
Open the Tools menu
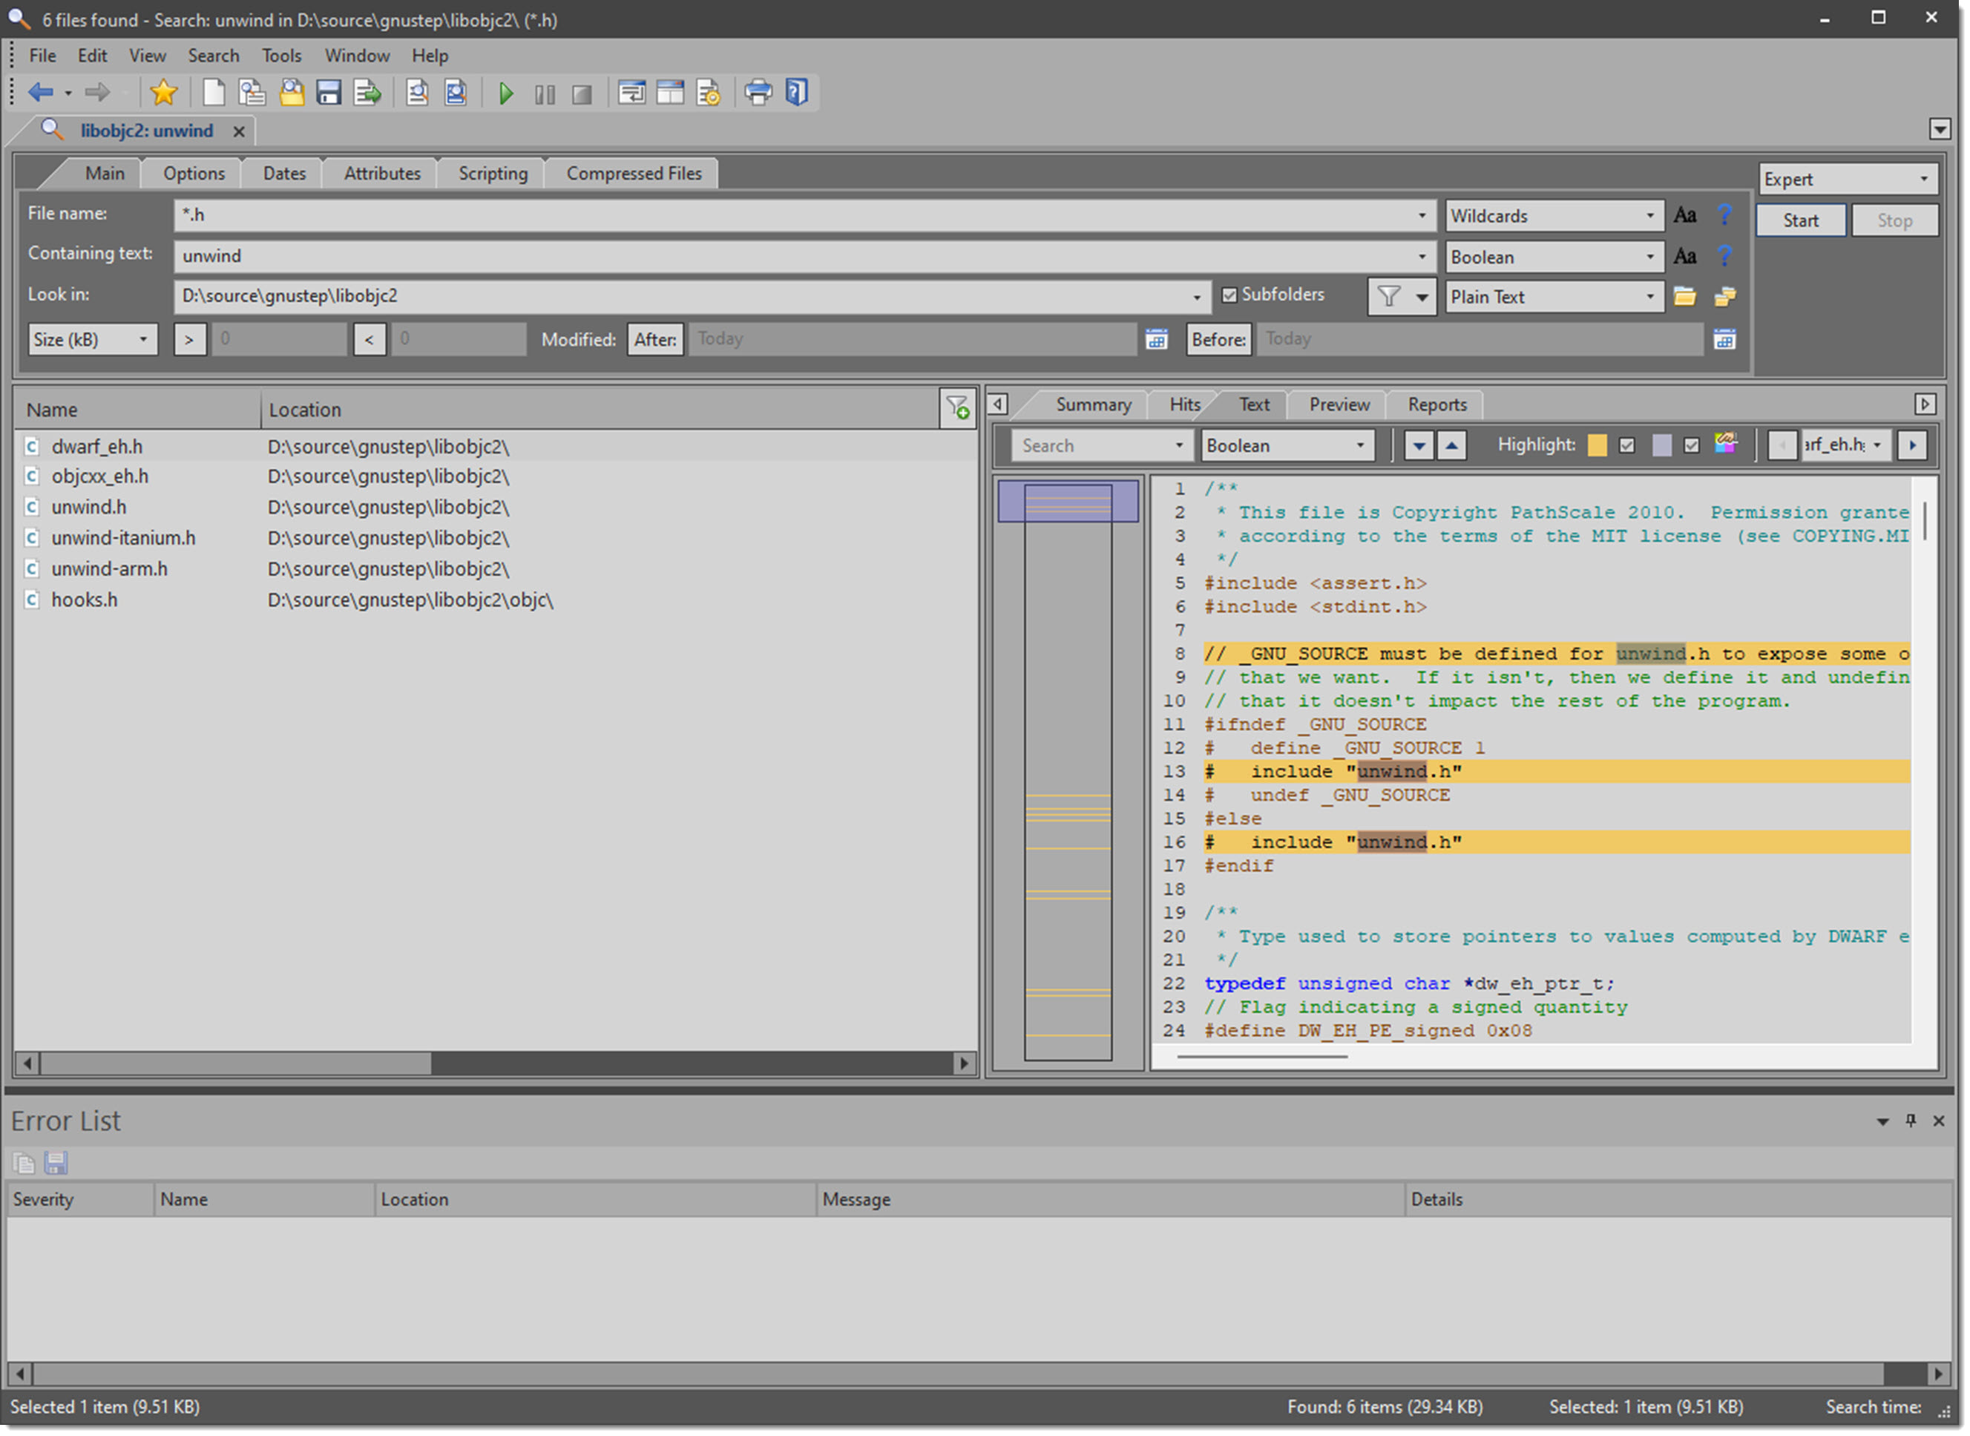point(281,56)
